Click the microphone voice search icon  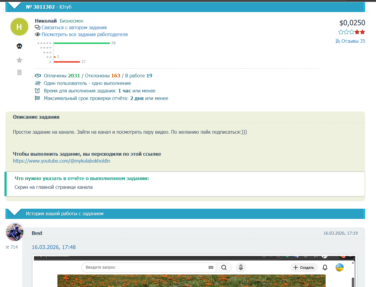click(x=241, y=267)
